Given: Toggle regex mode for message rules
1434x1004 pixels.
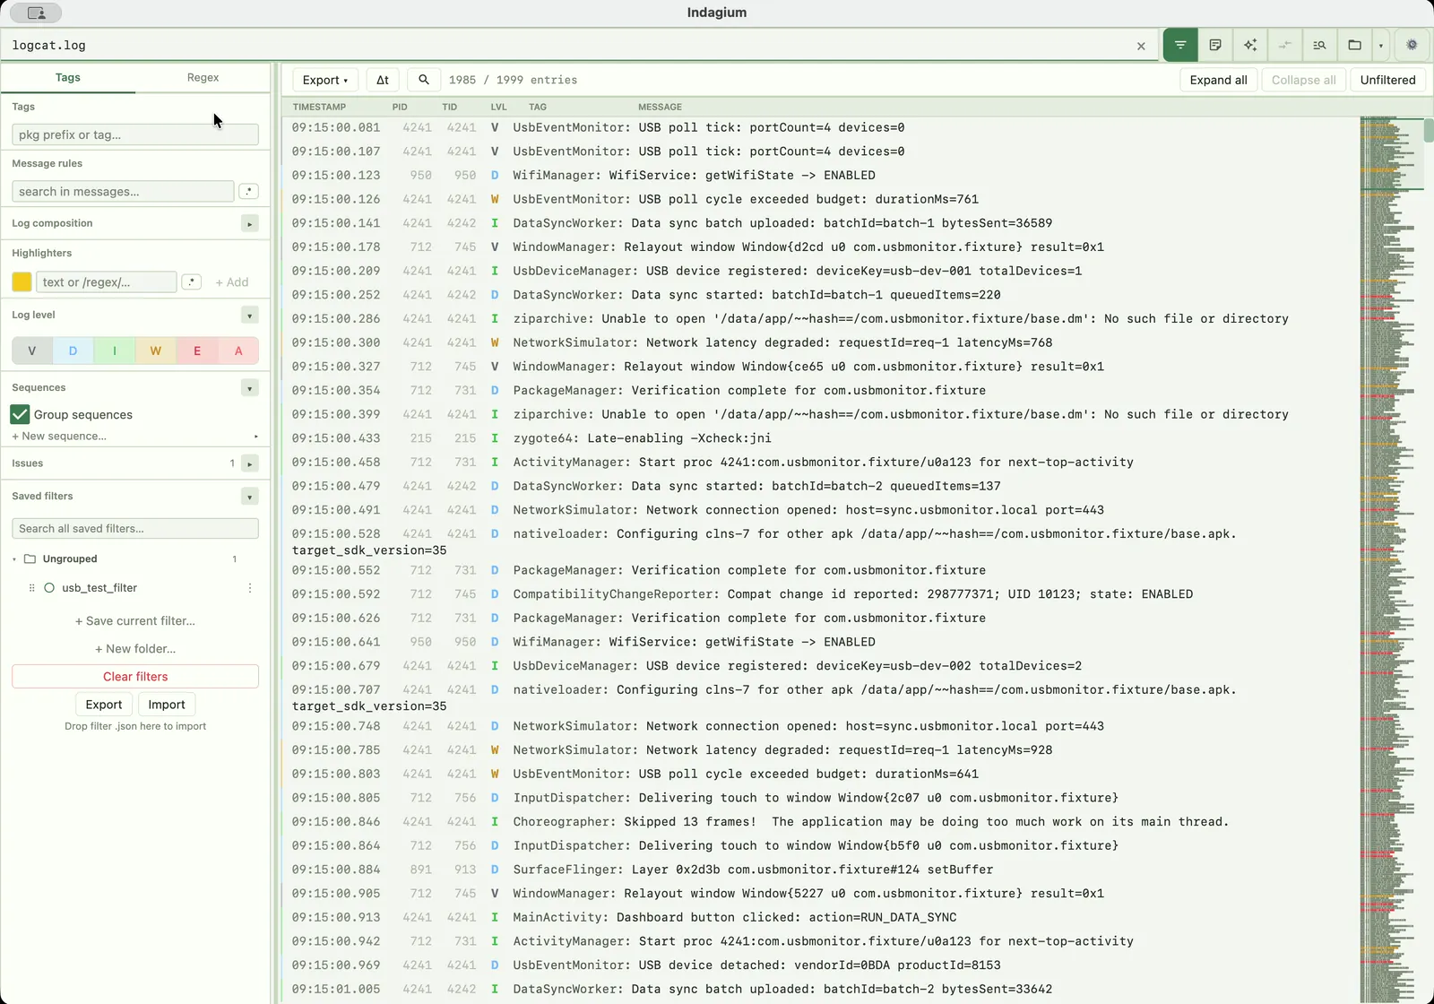Looking at the screenshot, I should pos(249,191).
